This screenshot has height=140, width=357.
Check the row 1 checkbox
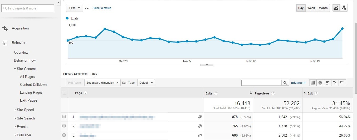click(x=64, y=117)
